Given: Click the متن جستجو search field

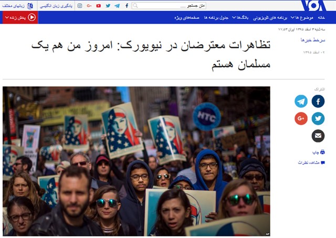Looking at the screenshot, I should coord(169,6).
